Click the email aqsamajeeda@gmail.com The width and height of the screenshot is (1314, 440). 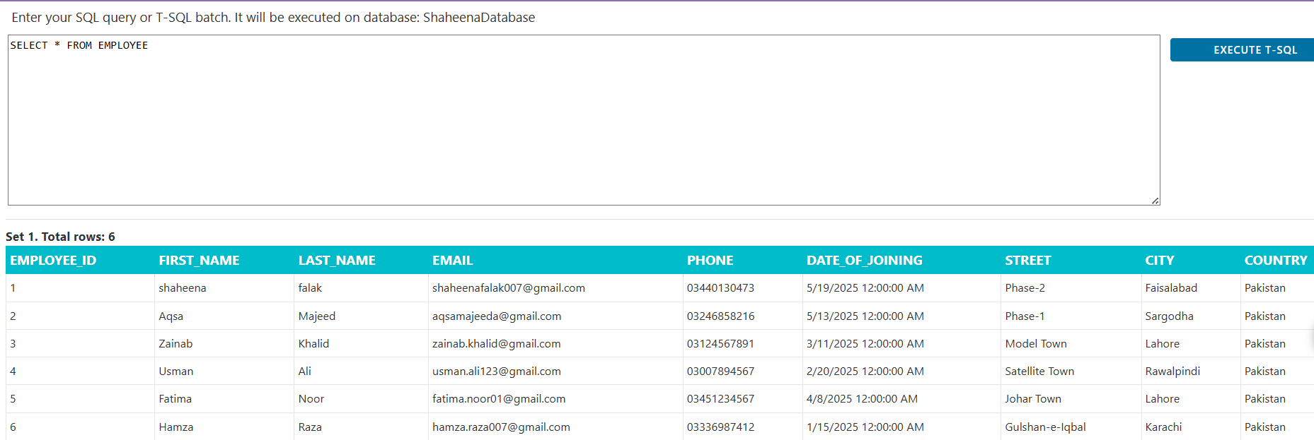click(x=497, y=316)
